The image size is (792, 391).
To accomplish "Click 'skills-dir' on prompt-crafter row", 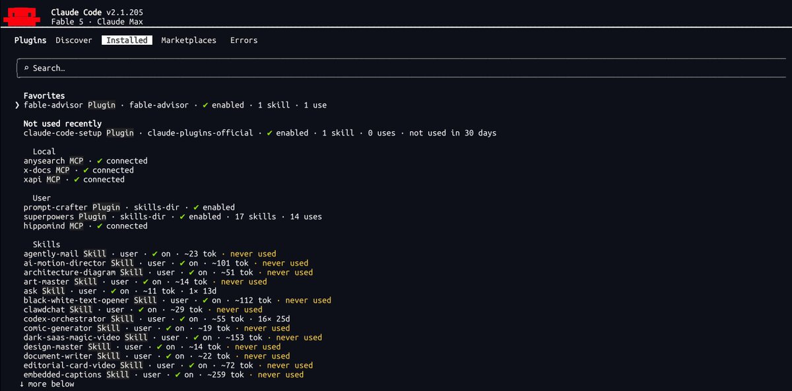I will [156, 207].
